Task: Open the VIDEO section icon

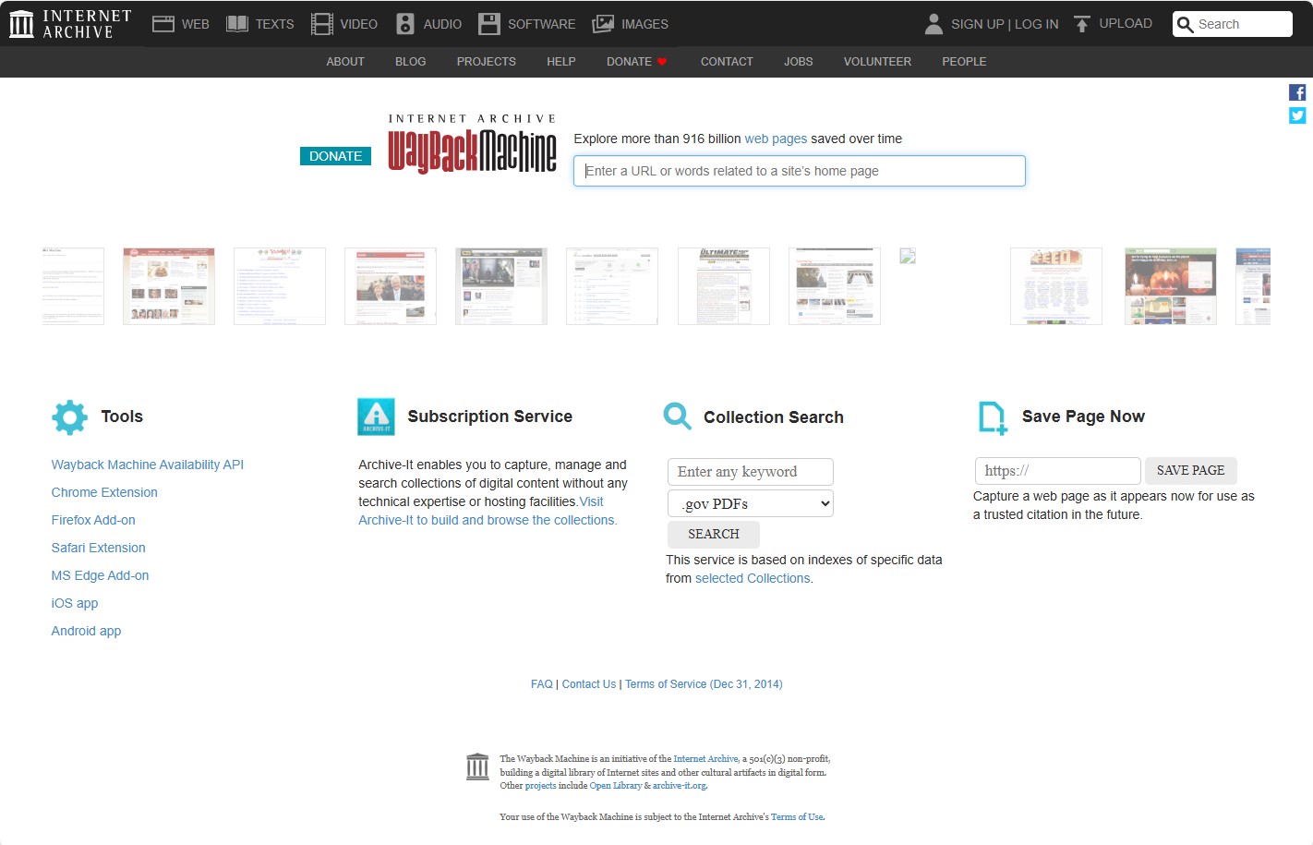Action: (x=322, y=23)
